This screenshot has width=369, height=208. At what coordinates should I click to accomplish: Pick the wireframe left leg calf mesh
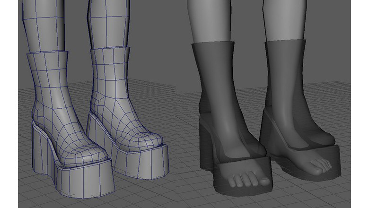[44, 26]
